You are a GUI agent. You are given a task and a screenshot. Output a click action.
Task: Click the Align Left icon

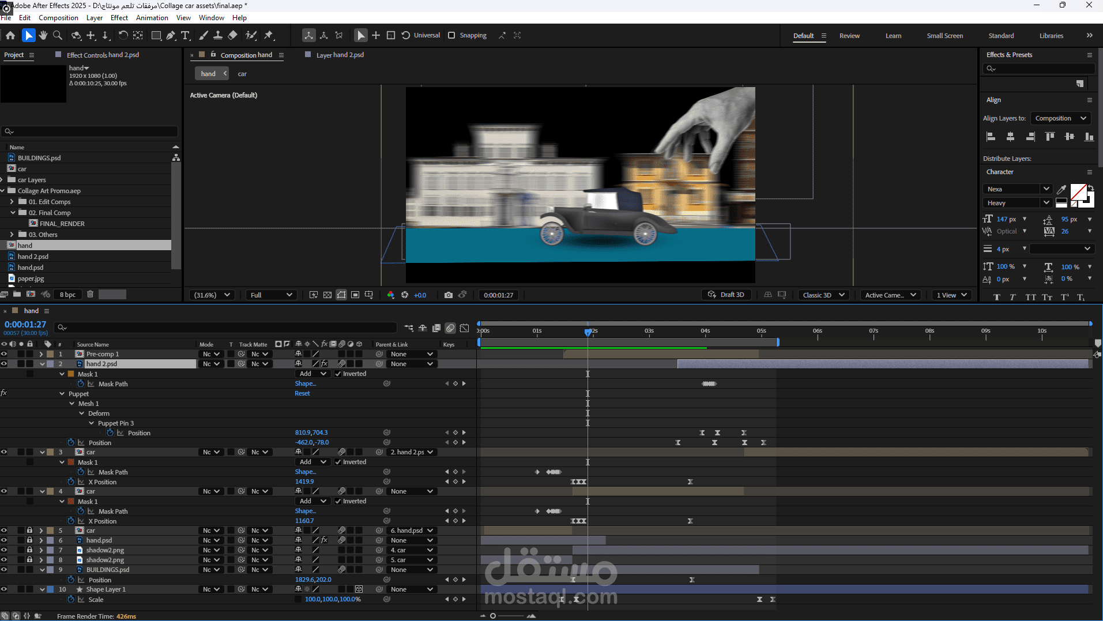pos(991,137)
